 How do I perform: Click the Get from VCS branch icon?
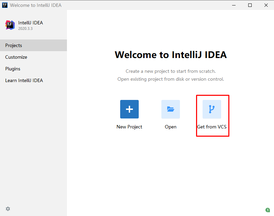tap(212, 109)
